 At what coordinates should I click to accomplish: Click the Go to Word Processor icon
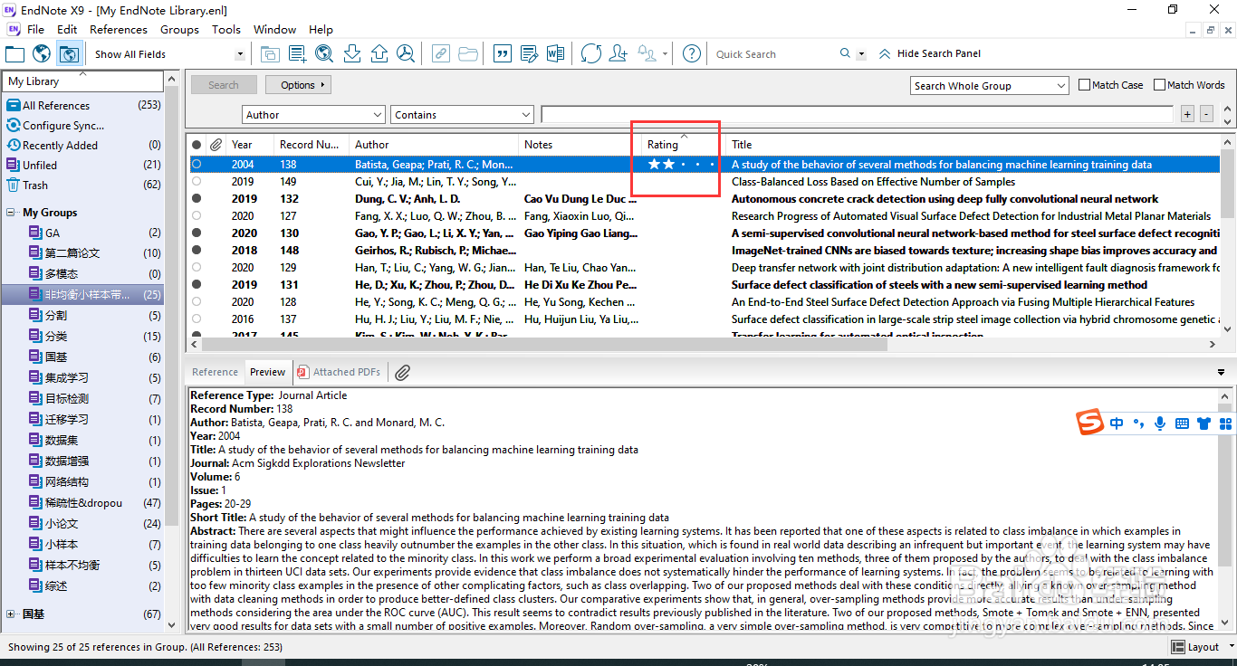click(555, 53)
